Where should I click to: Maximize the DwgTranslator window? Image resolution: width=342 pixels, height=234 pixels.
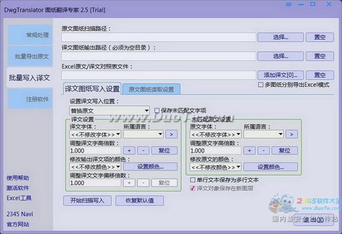(x=313, y=4)
